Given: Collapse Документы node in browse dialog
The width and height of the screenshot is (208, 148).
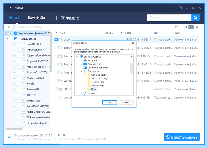Looking at the screenshot, I should [81, 71].
